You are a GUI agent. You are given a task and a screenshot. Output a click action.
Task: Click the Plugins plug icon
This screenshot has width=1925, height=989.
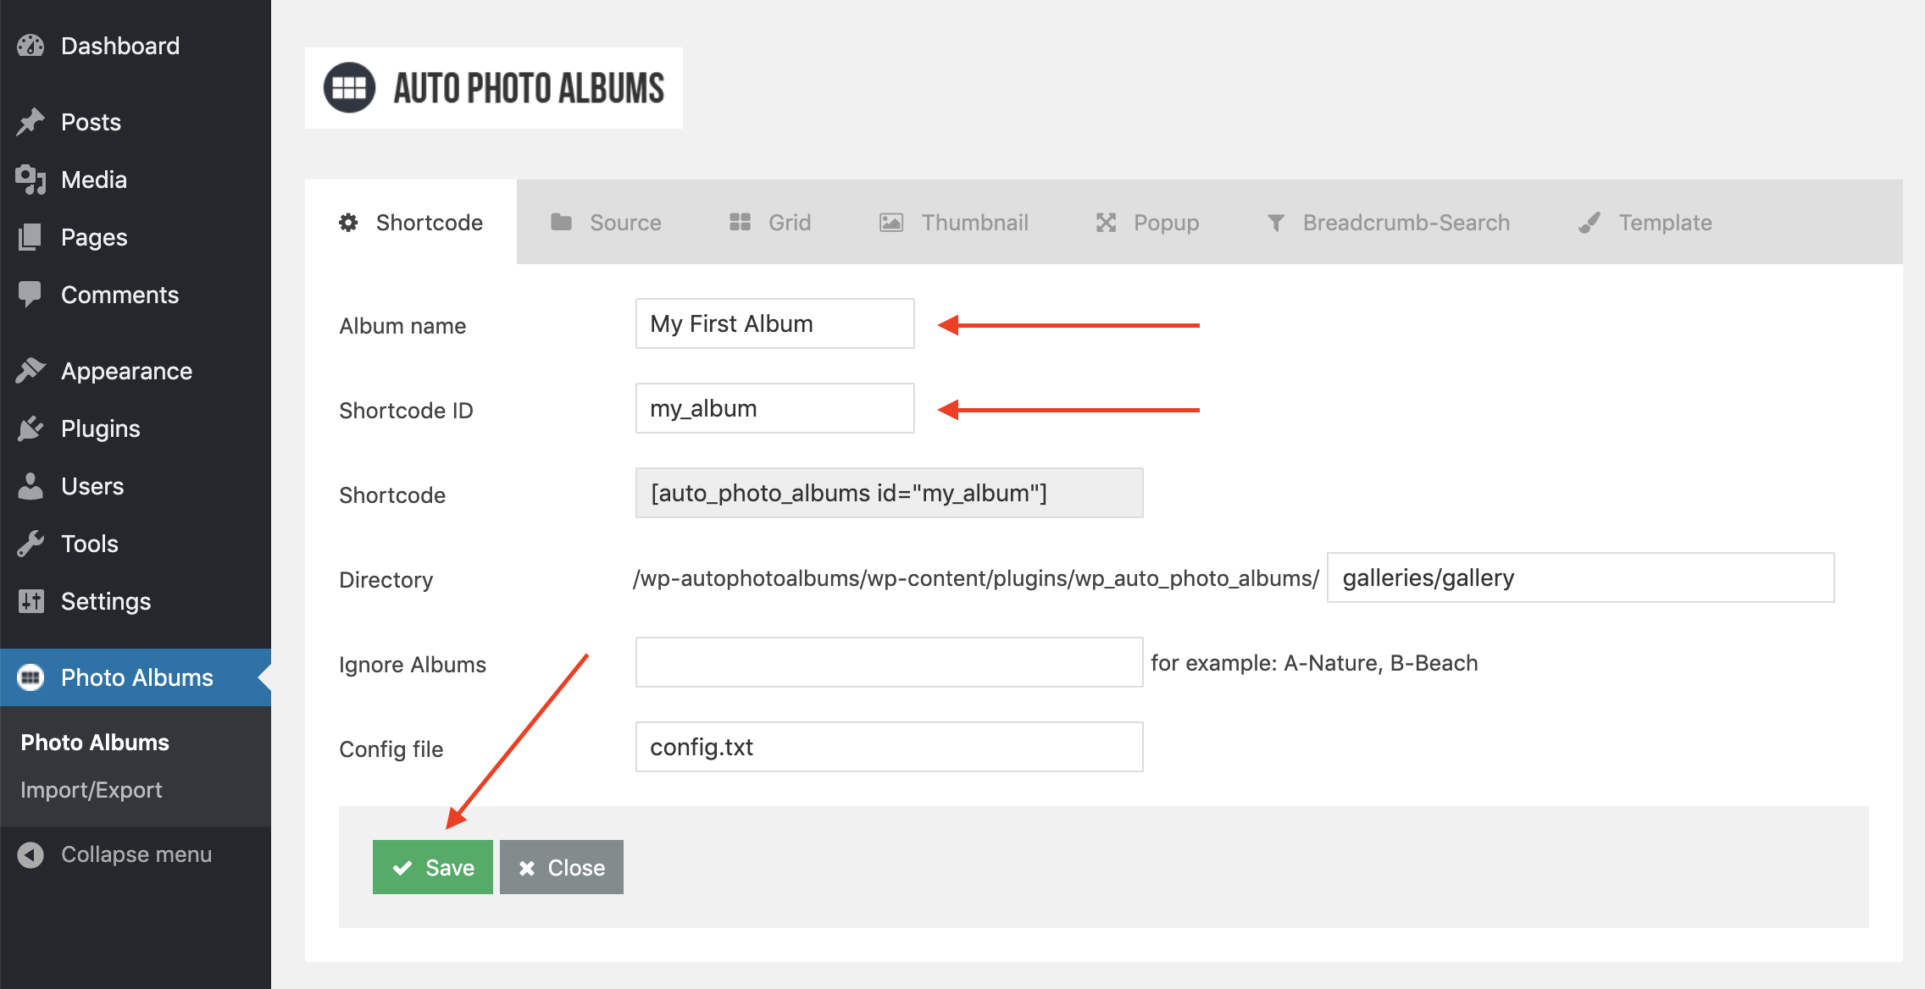(31, 428)
